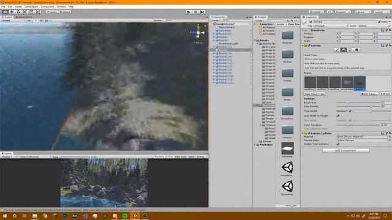Screen dimensions: 392x220
Task: Open the Transform component settings gear
Action: [390, 30]
